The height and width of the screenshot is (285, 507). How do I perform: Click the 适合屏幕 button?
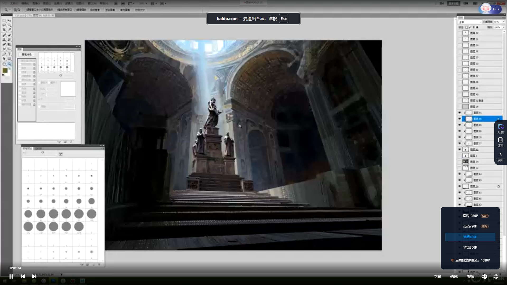click(x=110, y=10)
